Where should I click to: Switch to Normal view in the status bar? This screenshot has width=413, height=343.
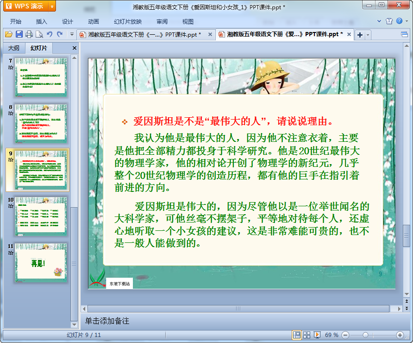pyautogui.click(x=296, y=335)
